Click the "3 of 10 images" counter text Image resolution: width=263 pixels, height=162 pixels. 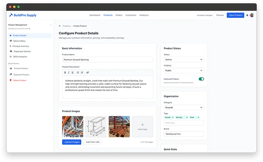click(147, 142)
